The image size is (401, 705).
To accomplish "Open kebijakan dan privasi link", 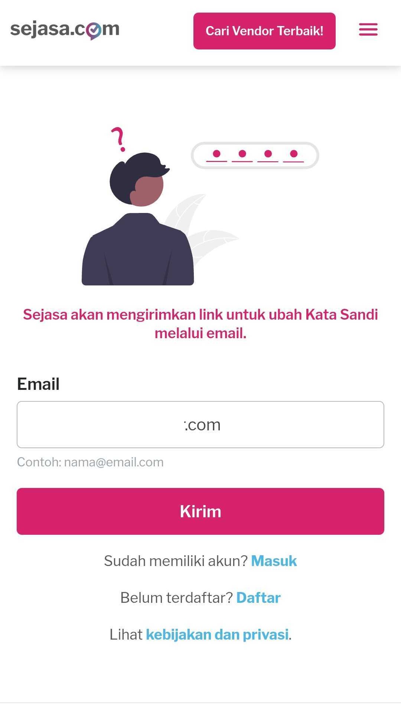I will (x=217, y=634).
